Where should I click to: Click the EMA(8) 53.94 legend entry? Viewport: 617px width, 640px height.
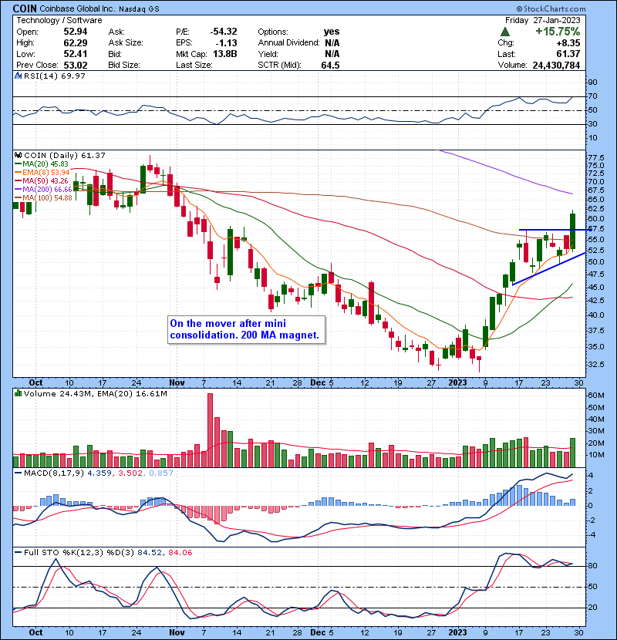[x=42, y=173]
